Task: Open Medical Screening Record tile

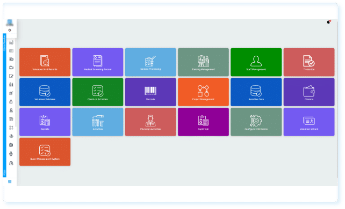Action: tap(98, 62)
